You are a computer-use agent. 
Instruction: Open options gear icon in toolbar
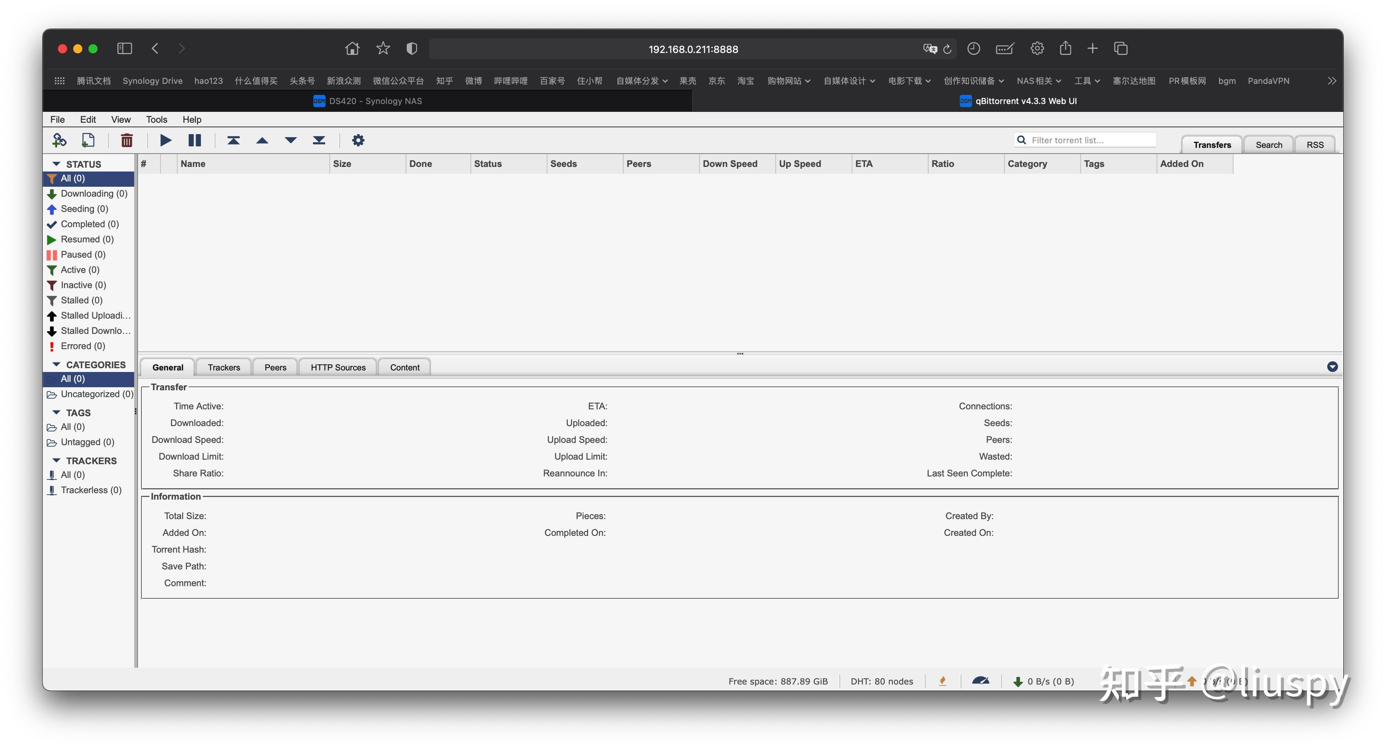point(358,140)
